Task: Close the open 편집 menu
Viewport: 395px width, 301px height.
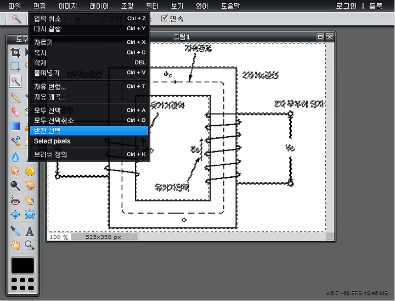Action: coord(39,6)
